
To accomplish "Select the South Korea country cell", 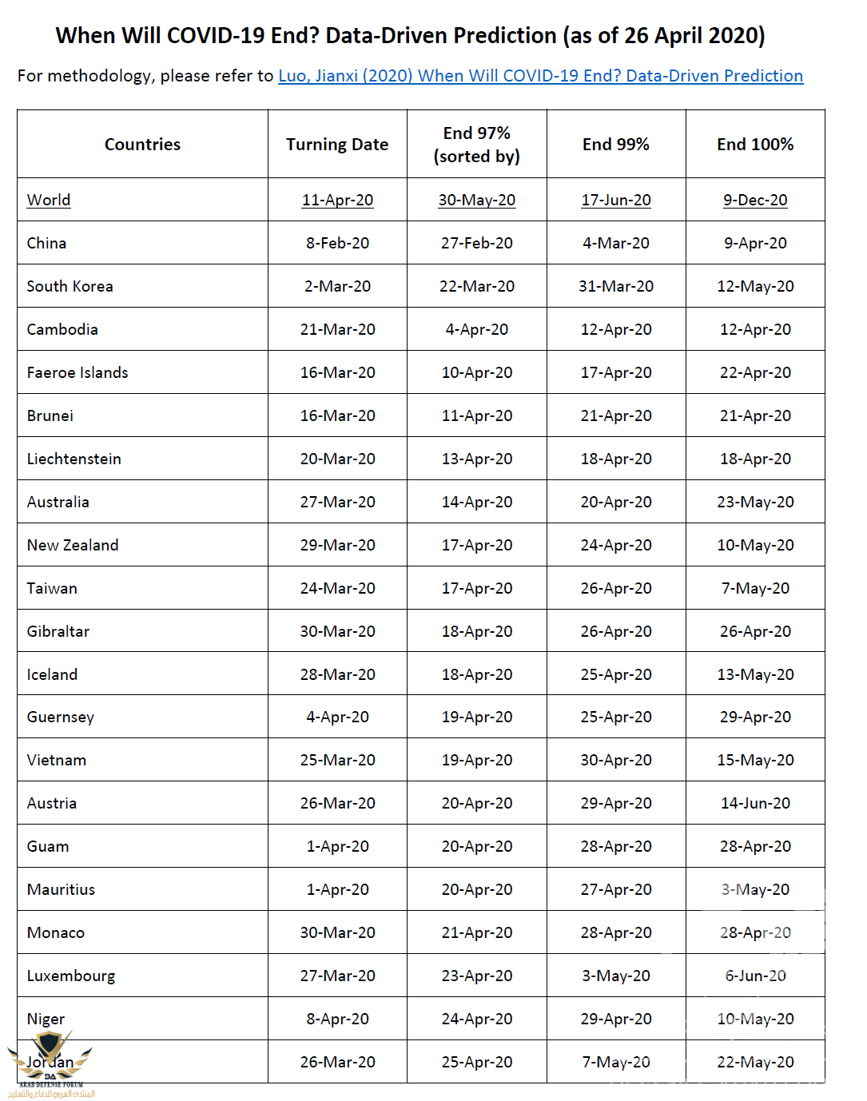I will tap(70, 286).
